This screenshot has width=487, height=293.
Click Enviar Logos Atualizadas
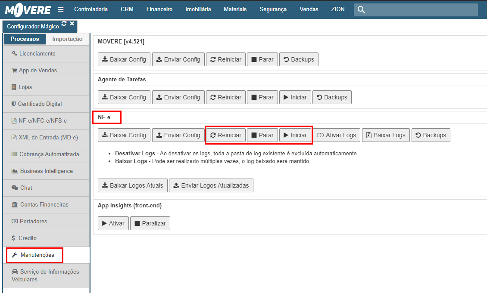[211, 185]
